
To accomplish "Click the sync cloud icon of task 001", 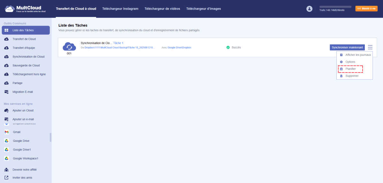I will 69,47.
